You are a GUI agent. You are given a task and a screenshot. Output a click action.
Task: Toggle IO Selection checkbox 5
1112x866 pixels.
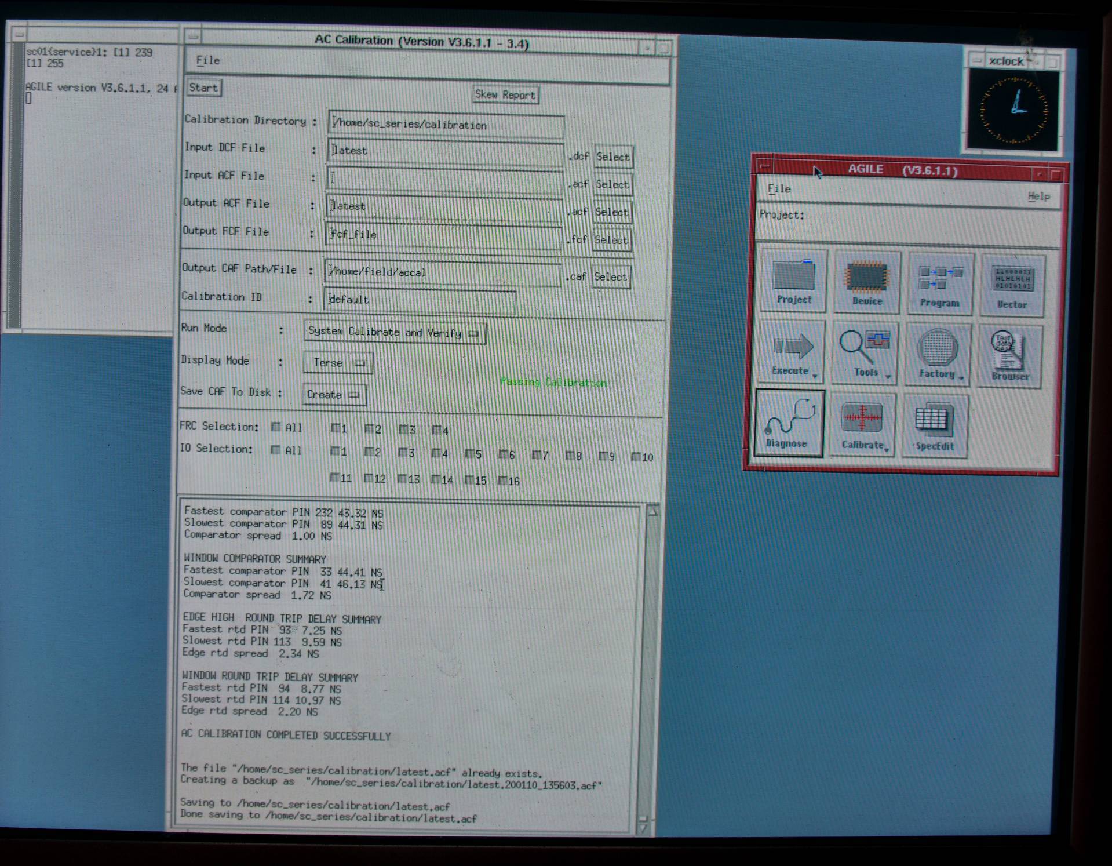pos(469,454)
